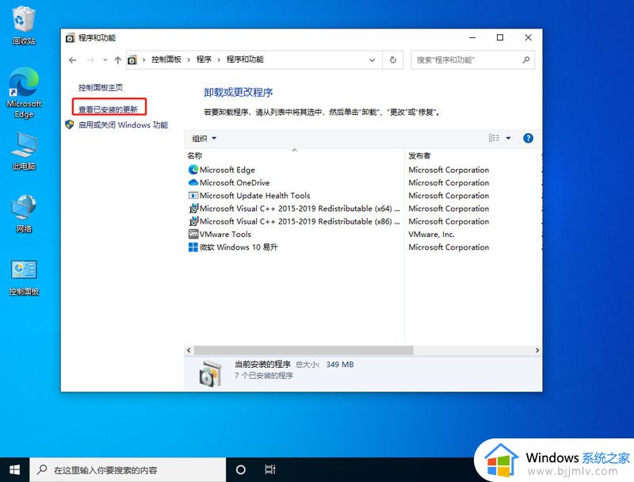
Task: Click the horizontal scrollbar thumb
Action: pos(304,350)
